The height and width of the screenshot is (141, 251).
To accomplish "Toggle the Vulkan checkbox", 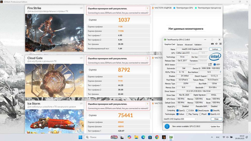I will click(177, 114).
